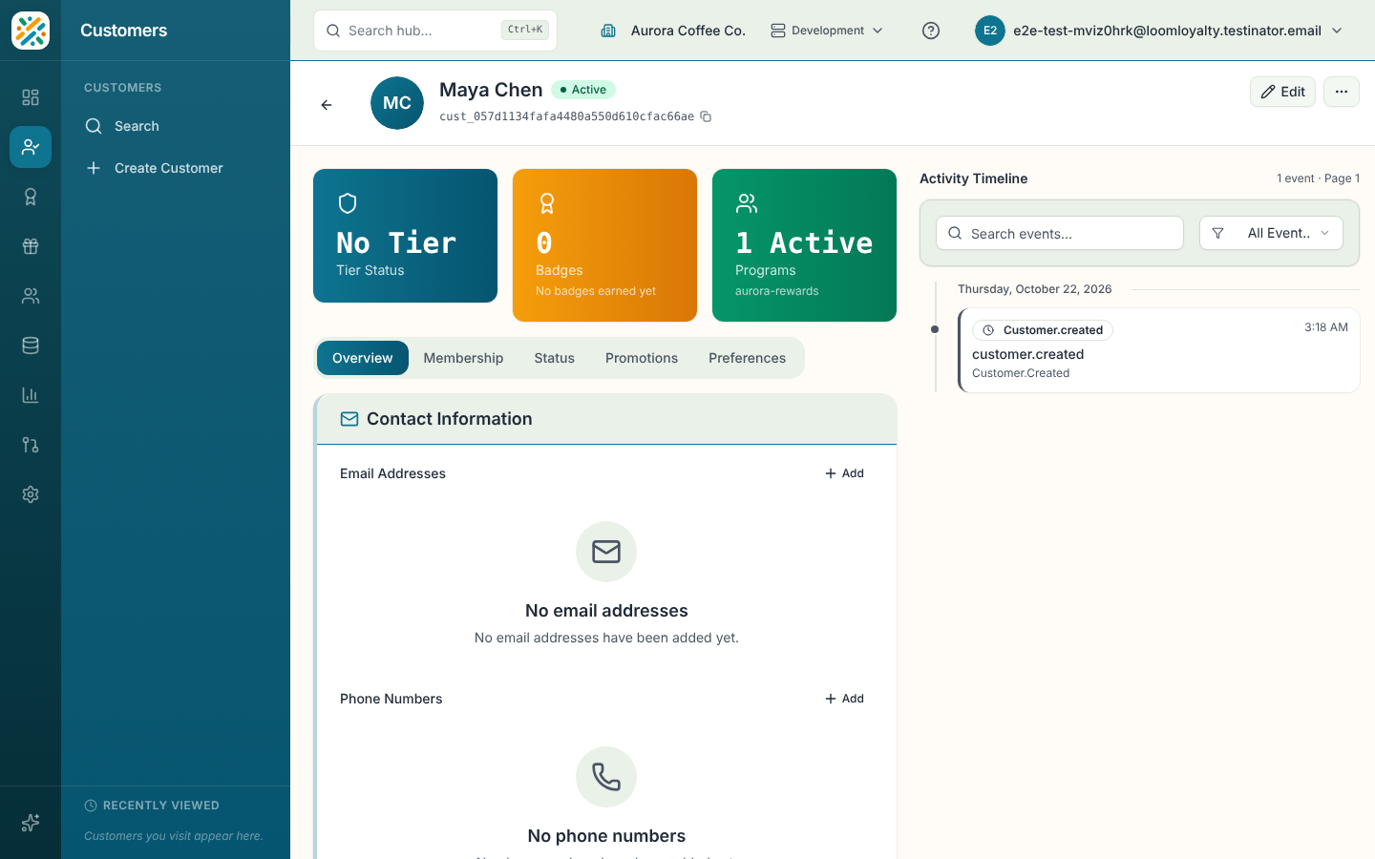Viewport: 1375px width, 859px height.
Task: Expand the Development environment dropdown
Action: pos(827,31)
